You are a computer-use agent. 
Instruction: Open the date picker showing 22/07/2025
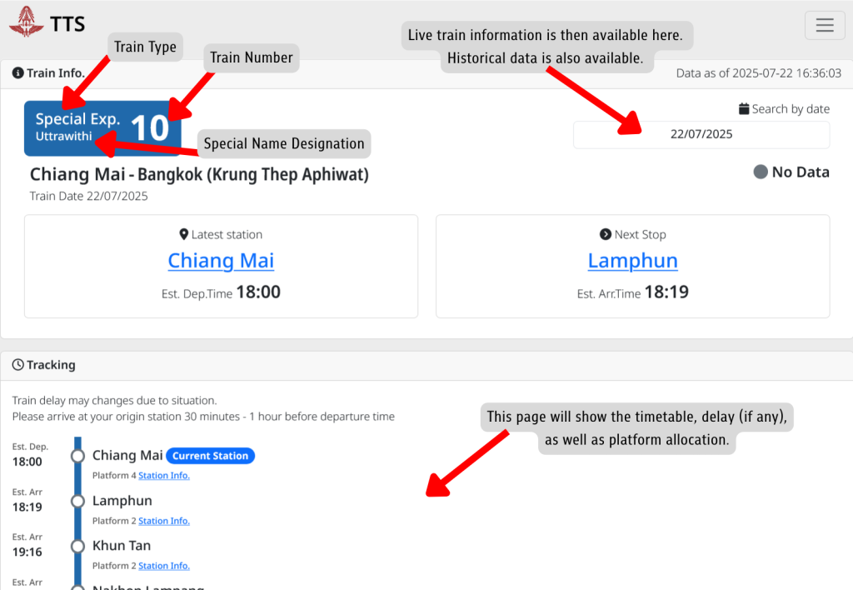click(x=701, y=134)
